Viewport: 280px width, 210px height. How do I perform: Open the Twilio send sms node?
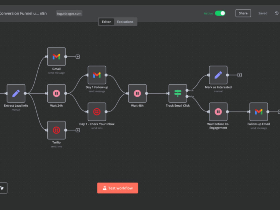pyautogui.click(x=57, y=130)
